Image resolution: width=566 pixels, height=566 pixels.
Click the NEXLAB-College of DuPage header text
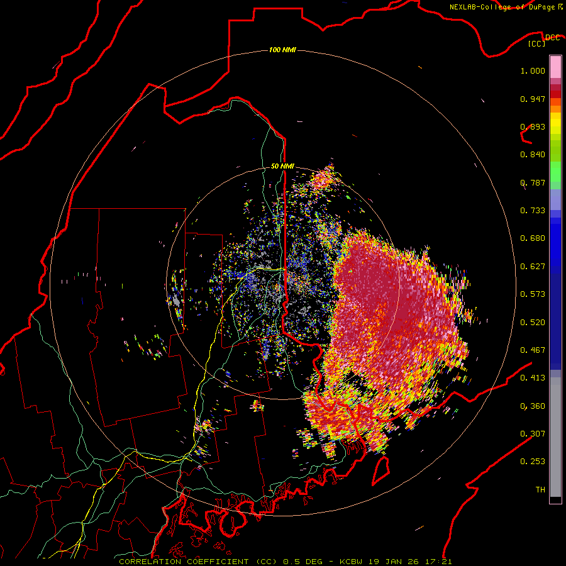click(x=502, y=7)
